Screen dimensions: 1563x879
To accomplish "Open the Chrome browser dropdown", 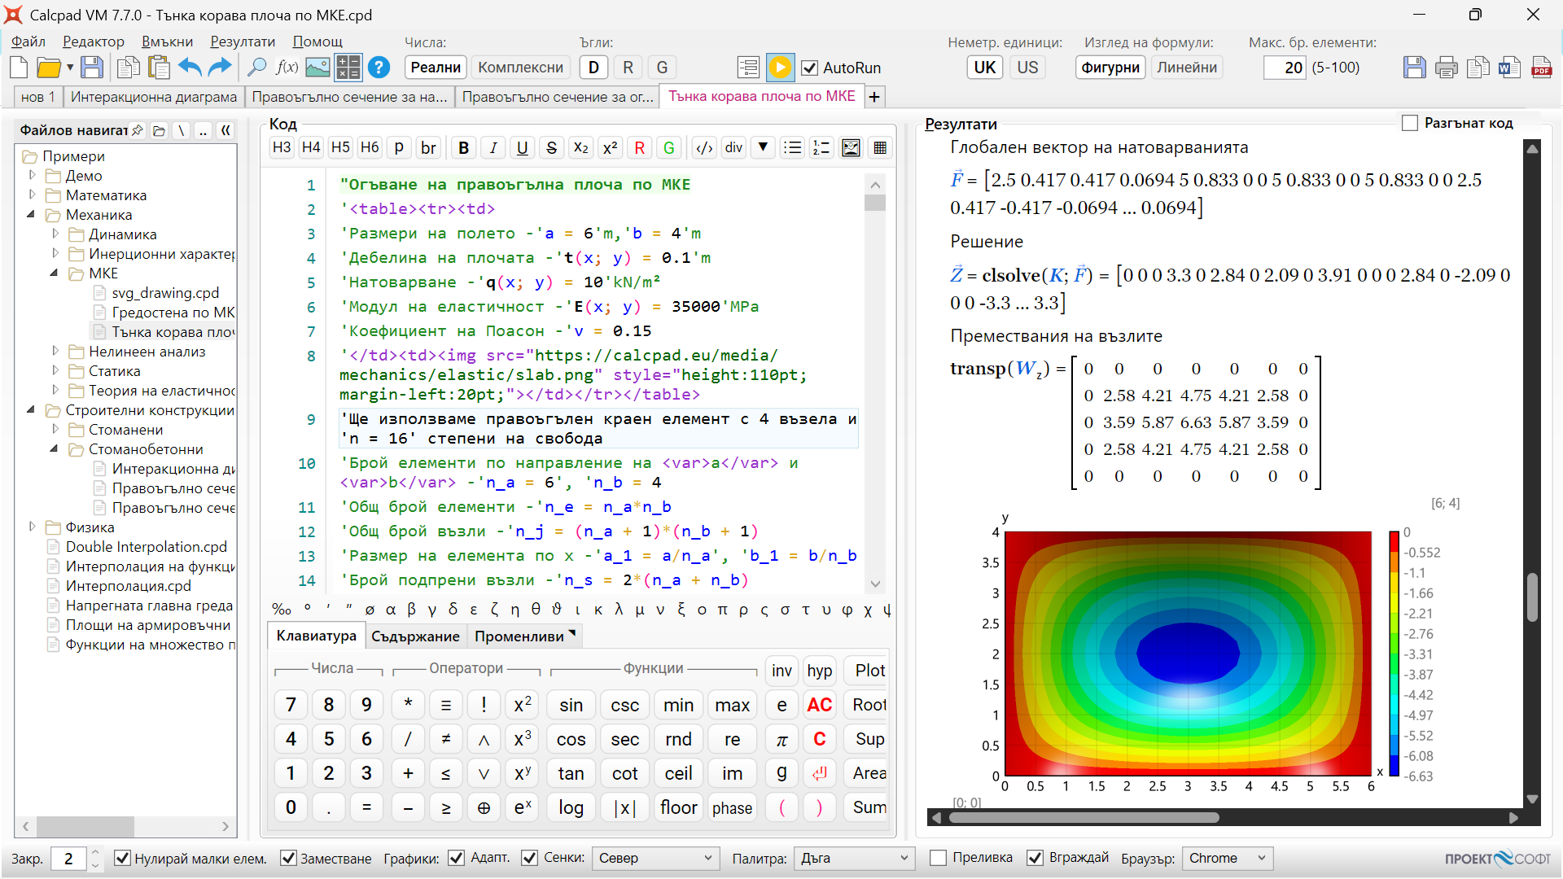I will [x=1227, y=858].
